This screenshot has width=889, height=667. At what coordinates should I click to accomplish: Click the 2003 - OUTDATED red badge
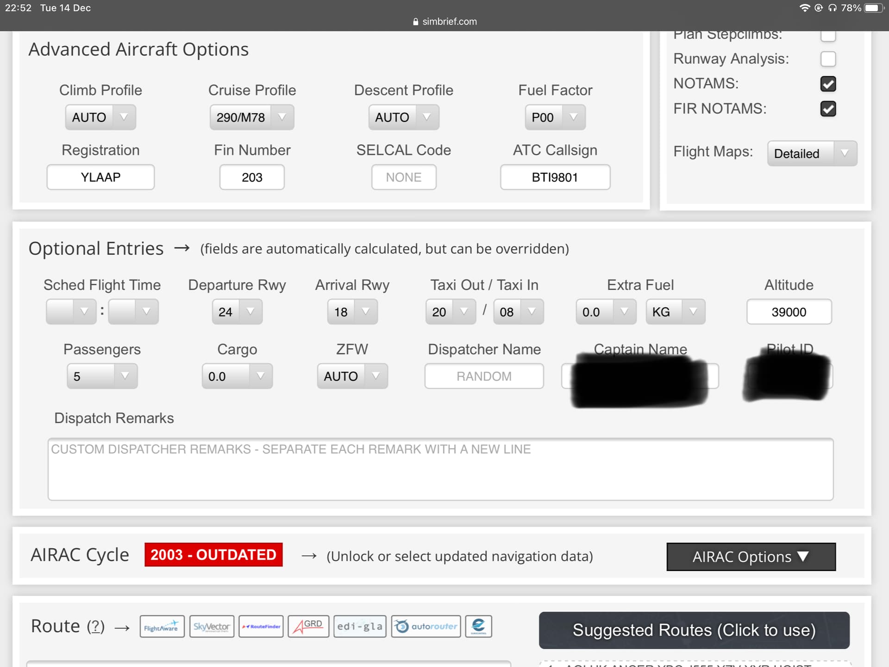pyautogui.click(x=213, y=554)
